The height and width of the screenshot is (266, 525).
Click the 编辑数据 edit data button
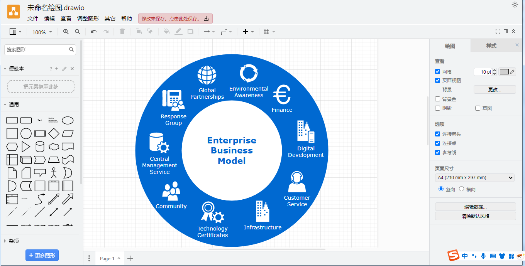(x=475, y=207)
